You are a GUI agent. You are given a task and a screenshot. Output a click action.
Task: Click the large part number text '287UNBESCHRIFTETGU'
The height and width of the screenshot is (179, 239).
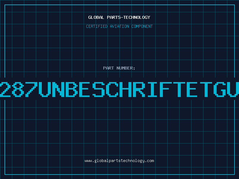(119, 89)
